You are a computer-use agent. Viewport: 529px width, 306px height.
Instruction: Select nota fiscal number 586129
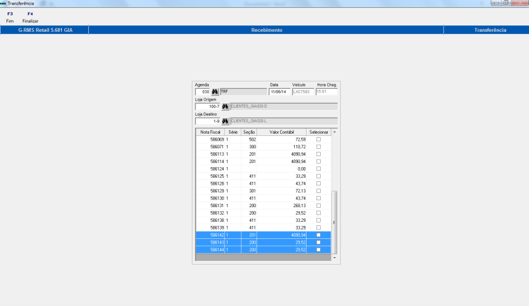coord(217,191)
